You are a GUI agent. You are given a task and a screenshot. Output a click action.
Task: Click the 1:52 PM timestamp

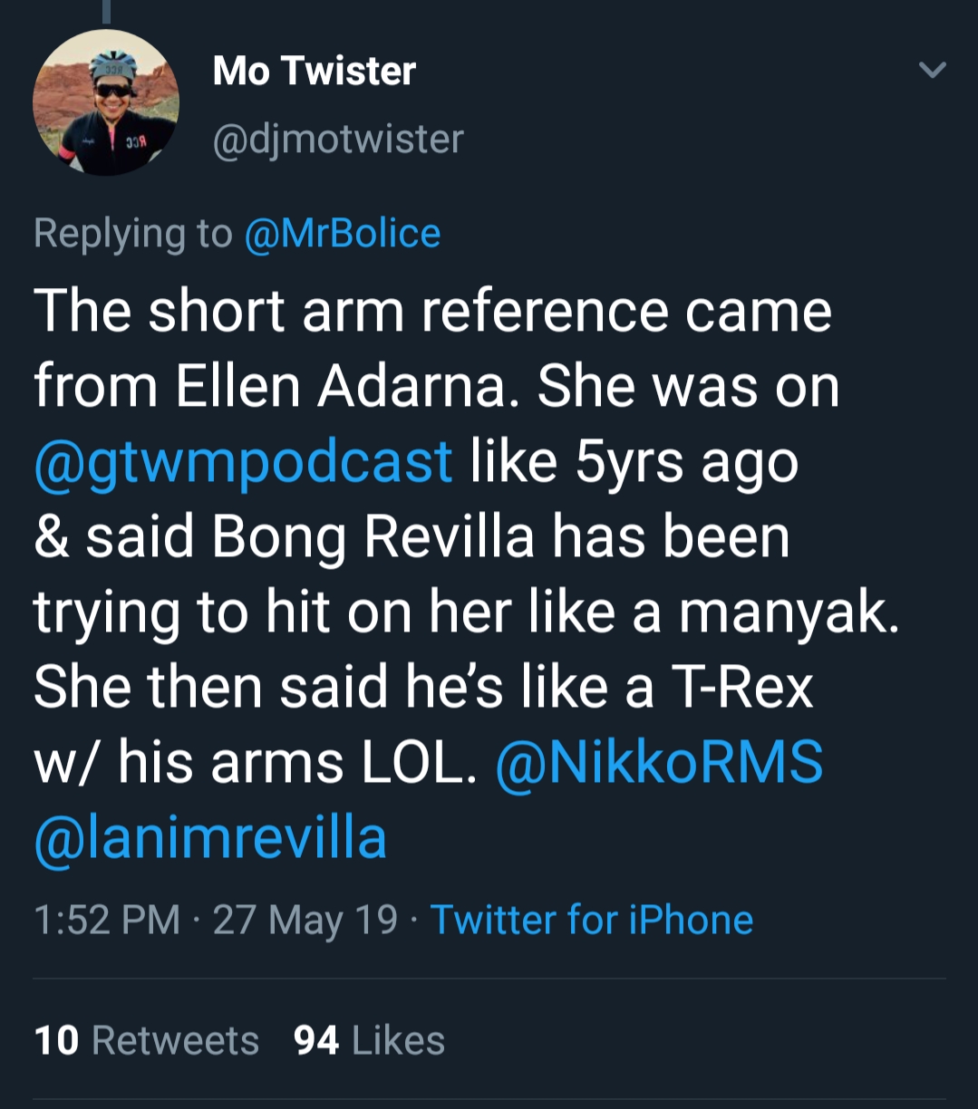click(x=106, y=920)
